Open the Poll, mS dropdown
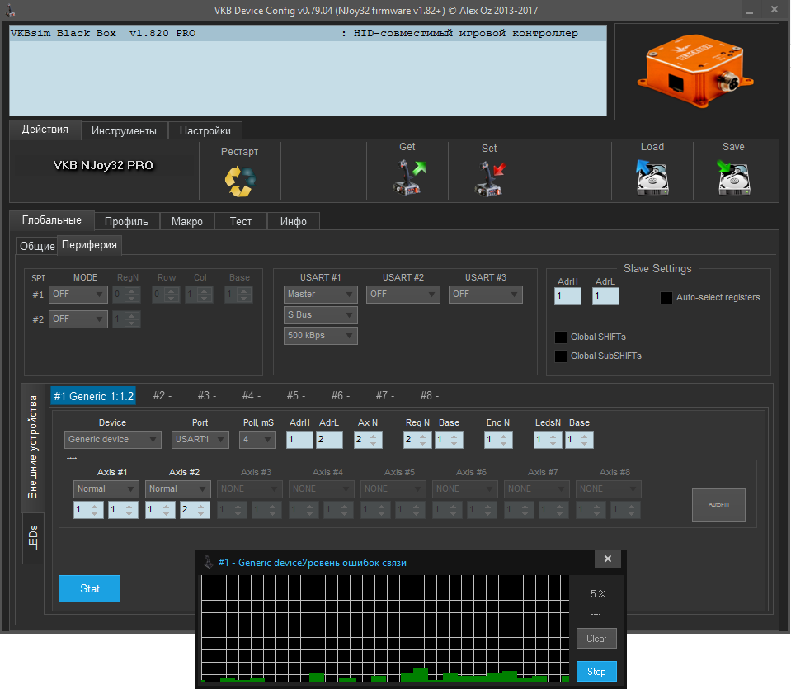 click(258, 440)
